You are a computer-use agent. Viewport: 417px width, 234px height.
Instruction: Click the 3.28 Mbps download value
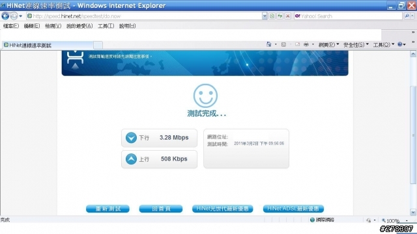[174, 138]
